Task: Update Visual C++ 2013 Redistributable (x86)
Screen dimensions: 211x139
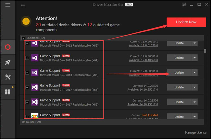Action: (179, 73)
